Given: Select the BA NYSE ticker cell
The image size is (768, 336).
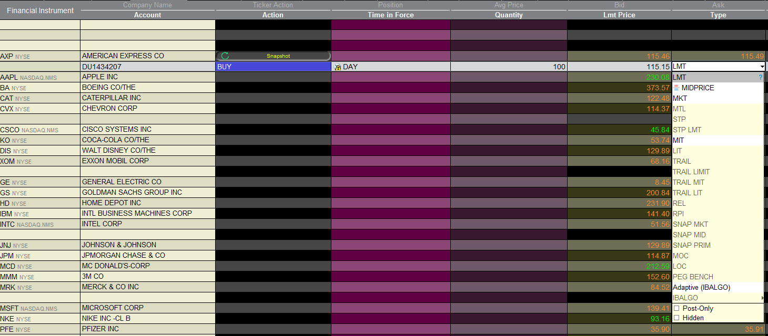Looking at the screenshot, I should (40, 88).
